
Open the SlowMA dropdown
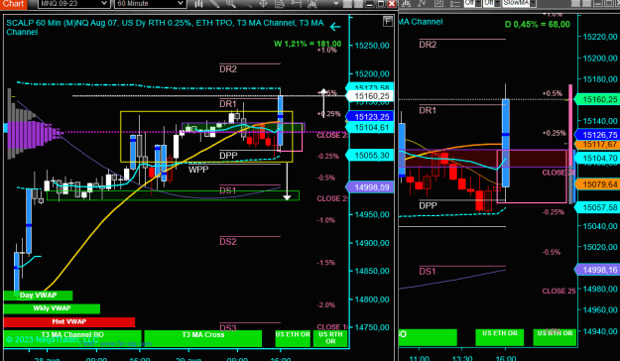[519, 3]
